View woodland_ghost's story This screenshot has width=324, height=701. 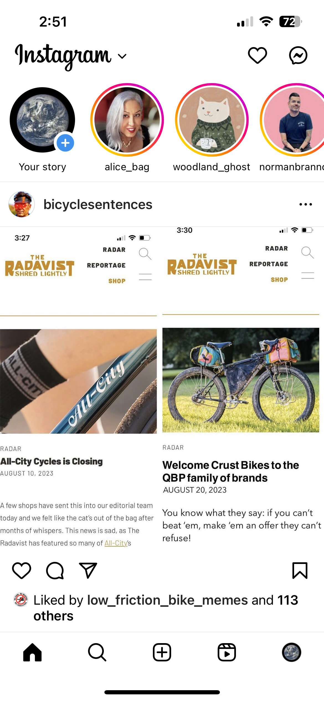[212, 120]
